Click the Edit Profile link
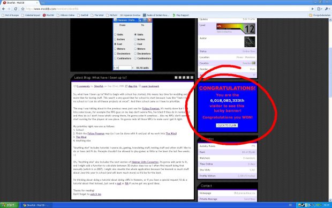332x208 pixels. point(249,19)
